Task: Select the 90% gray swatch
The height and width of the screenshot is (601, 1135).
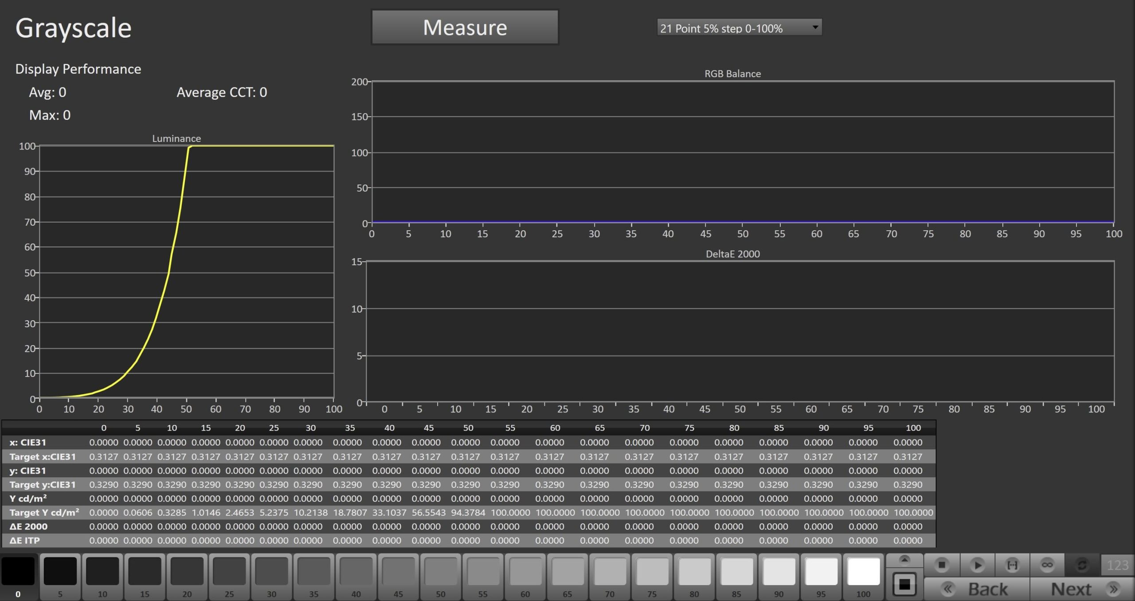Action: pyautogui.click(x=779, y=577)
